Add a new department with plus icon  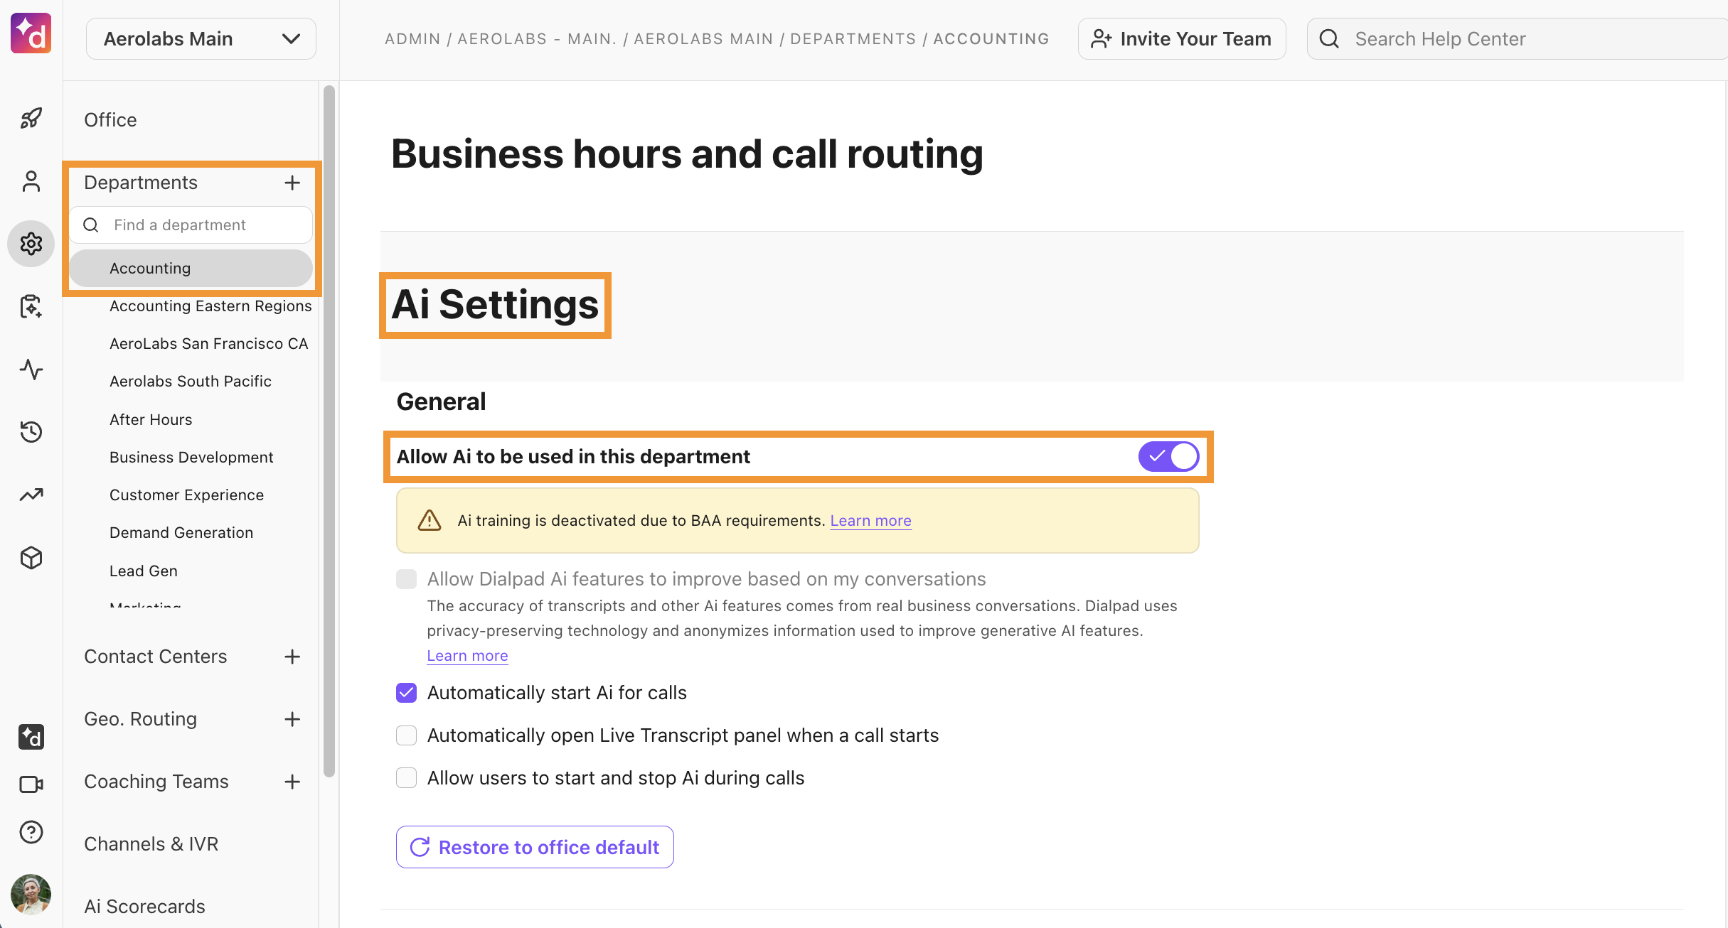coord(292,183)
